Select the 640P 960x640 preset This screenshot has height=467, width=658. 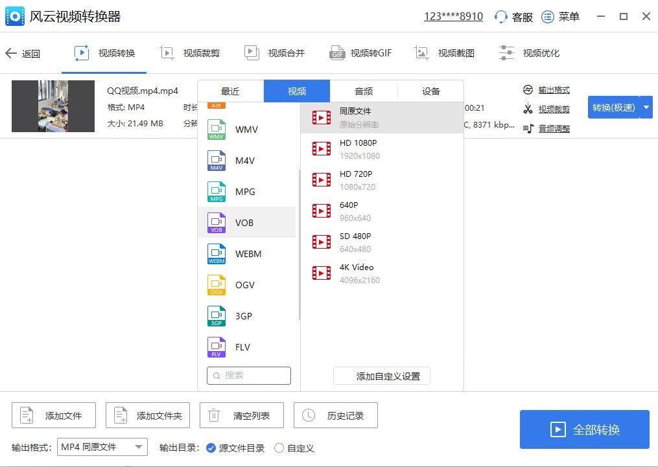point(382,211)
